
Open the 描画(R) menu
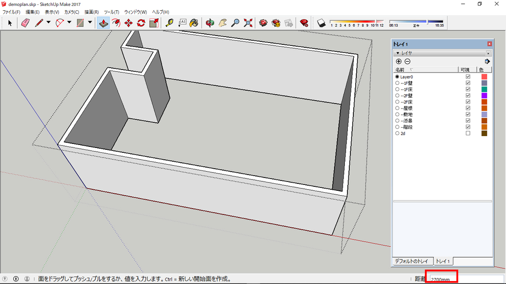click(x=91, y=12)
